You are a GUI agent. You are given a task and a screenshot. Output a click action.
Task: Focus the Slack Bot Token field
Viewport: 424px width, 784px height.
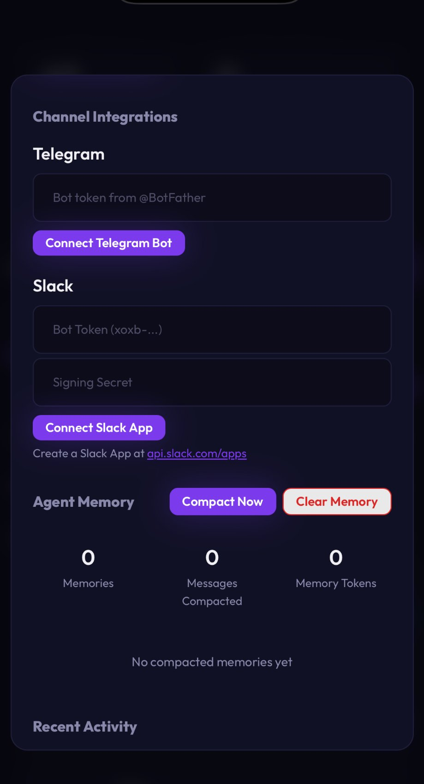(212, 330)
